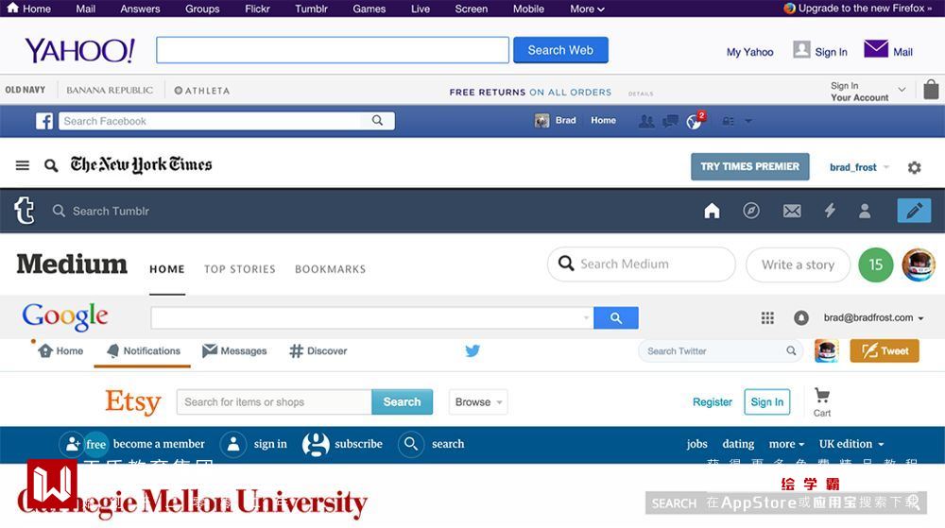Viewport: 945px width, 528px height.
Task: Click Tumblr compose pencil button
Action: click(x=914, y=210)
